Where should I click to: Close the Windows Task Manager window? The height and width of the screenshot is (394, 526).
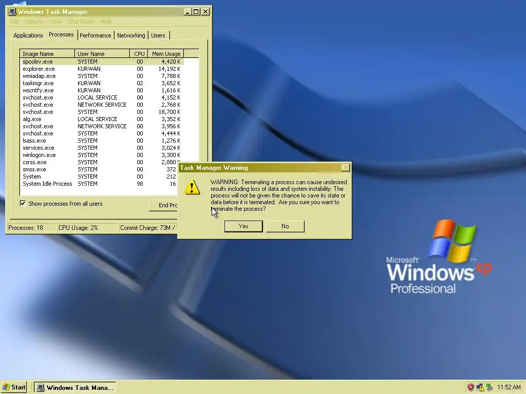tap(205, 12)
